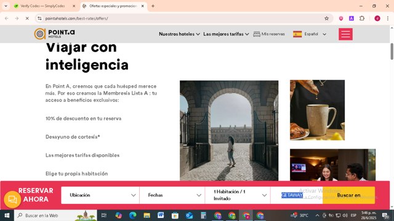This screenshot has width=394, height=221.
Task: Click the Las mejores tarifas disponibles text
Action: point(82,155)
